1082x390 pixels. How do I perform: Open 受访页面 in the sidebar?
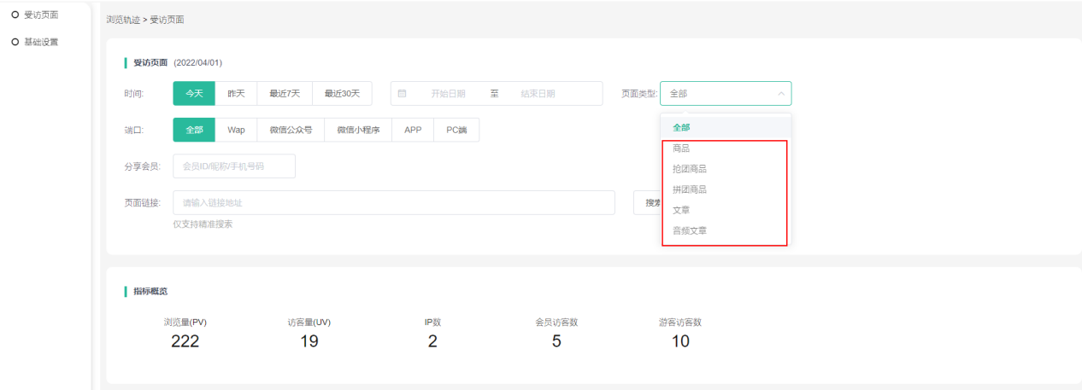pos(41,15)
